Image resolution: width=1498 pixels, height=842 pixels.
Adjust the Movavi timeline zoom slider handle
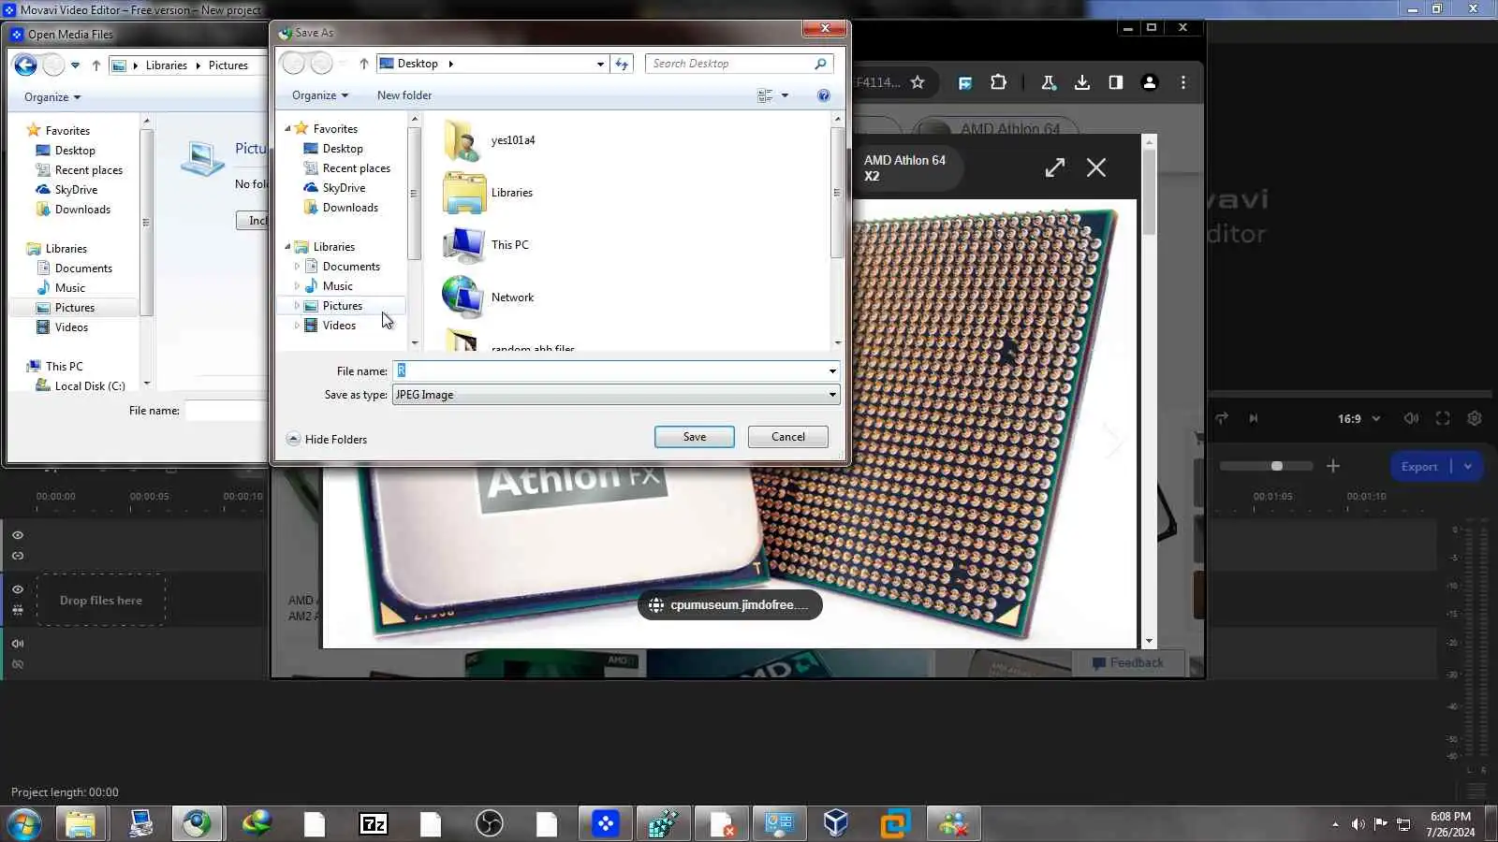point(1276,466)
